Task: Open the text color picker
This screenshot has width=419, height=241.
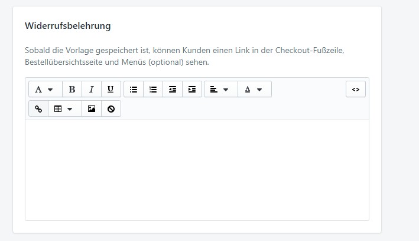Action: [254, 90]
